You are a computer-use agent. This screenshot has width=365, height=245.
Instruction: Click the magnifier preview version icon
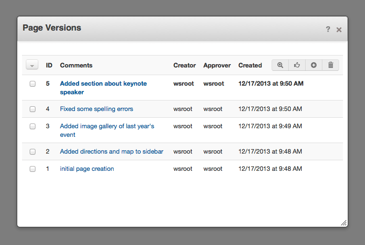[280, 65]
